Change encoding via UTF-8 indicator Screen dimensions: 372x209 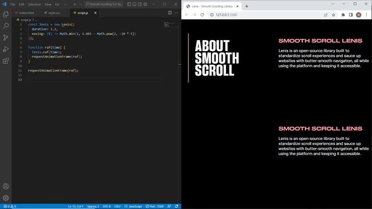tap(106, 207)
